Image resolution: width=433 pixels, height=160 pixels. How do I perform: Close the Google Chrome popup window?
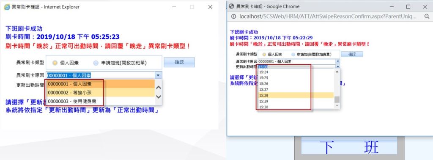coord(425,7)
